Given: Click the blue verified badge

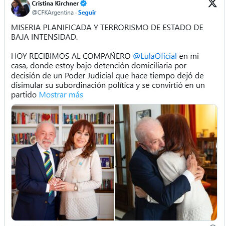Looking at the screenshot, I should (83, 4).
